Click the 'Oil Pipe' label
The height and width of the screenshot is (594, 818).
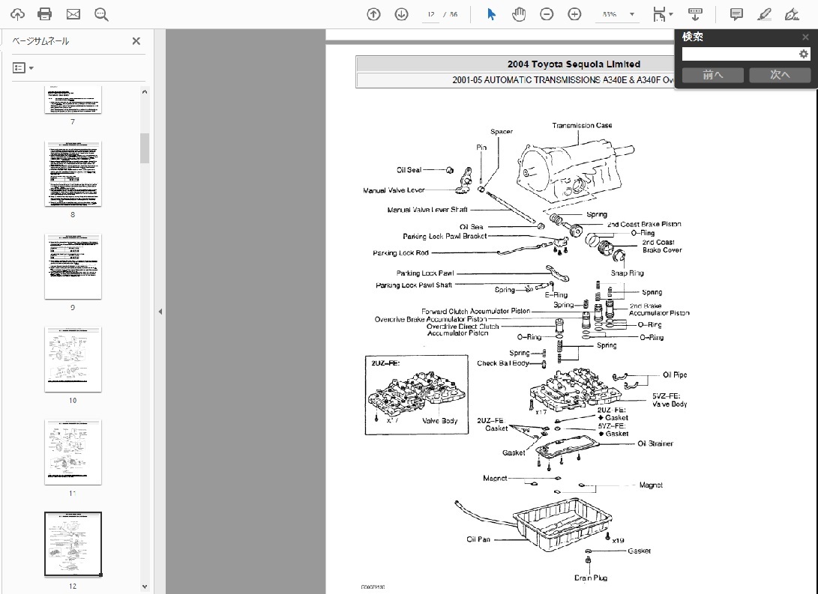[x=675, y=375]
